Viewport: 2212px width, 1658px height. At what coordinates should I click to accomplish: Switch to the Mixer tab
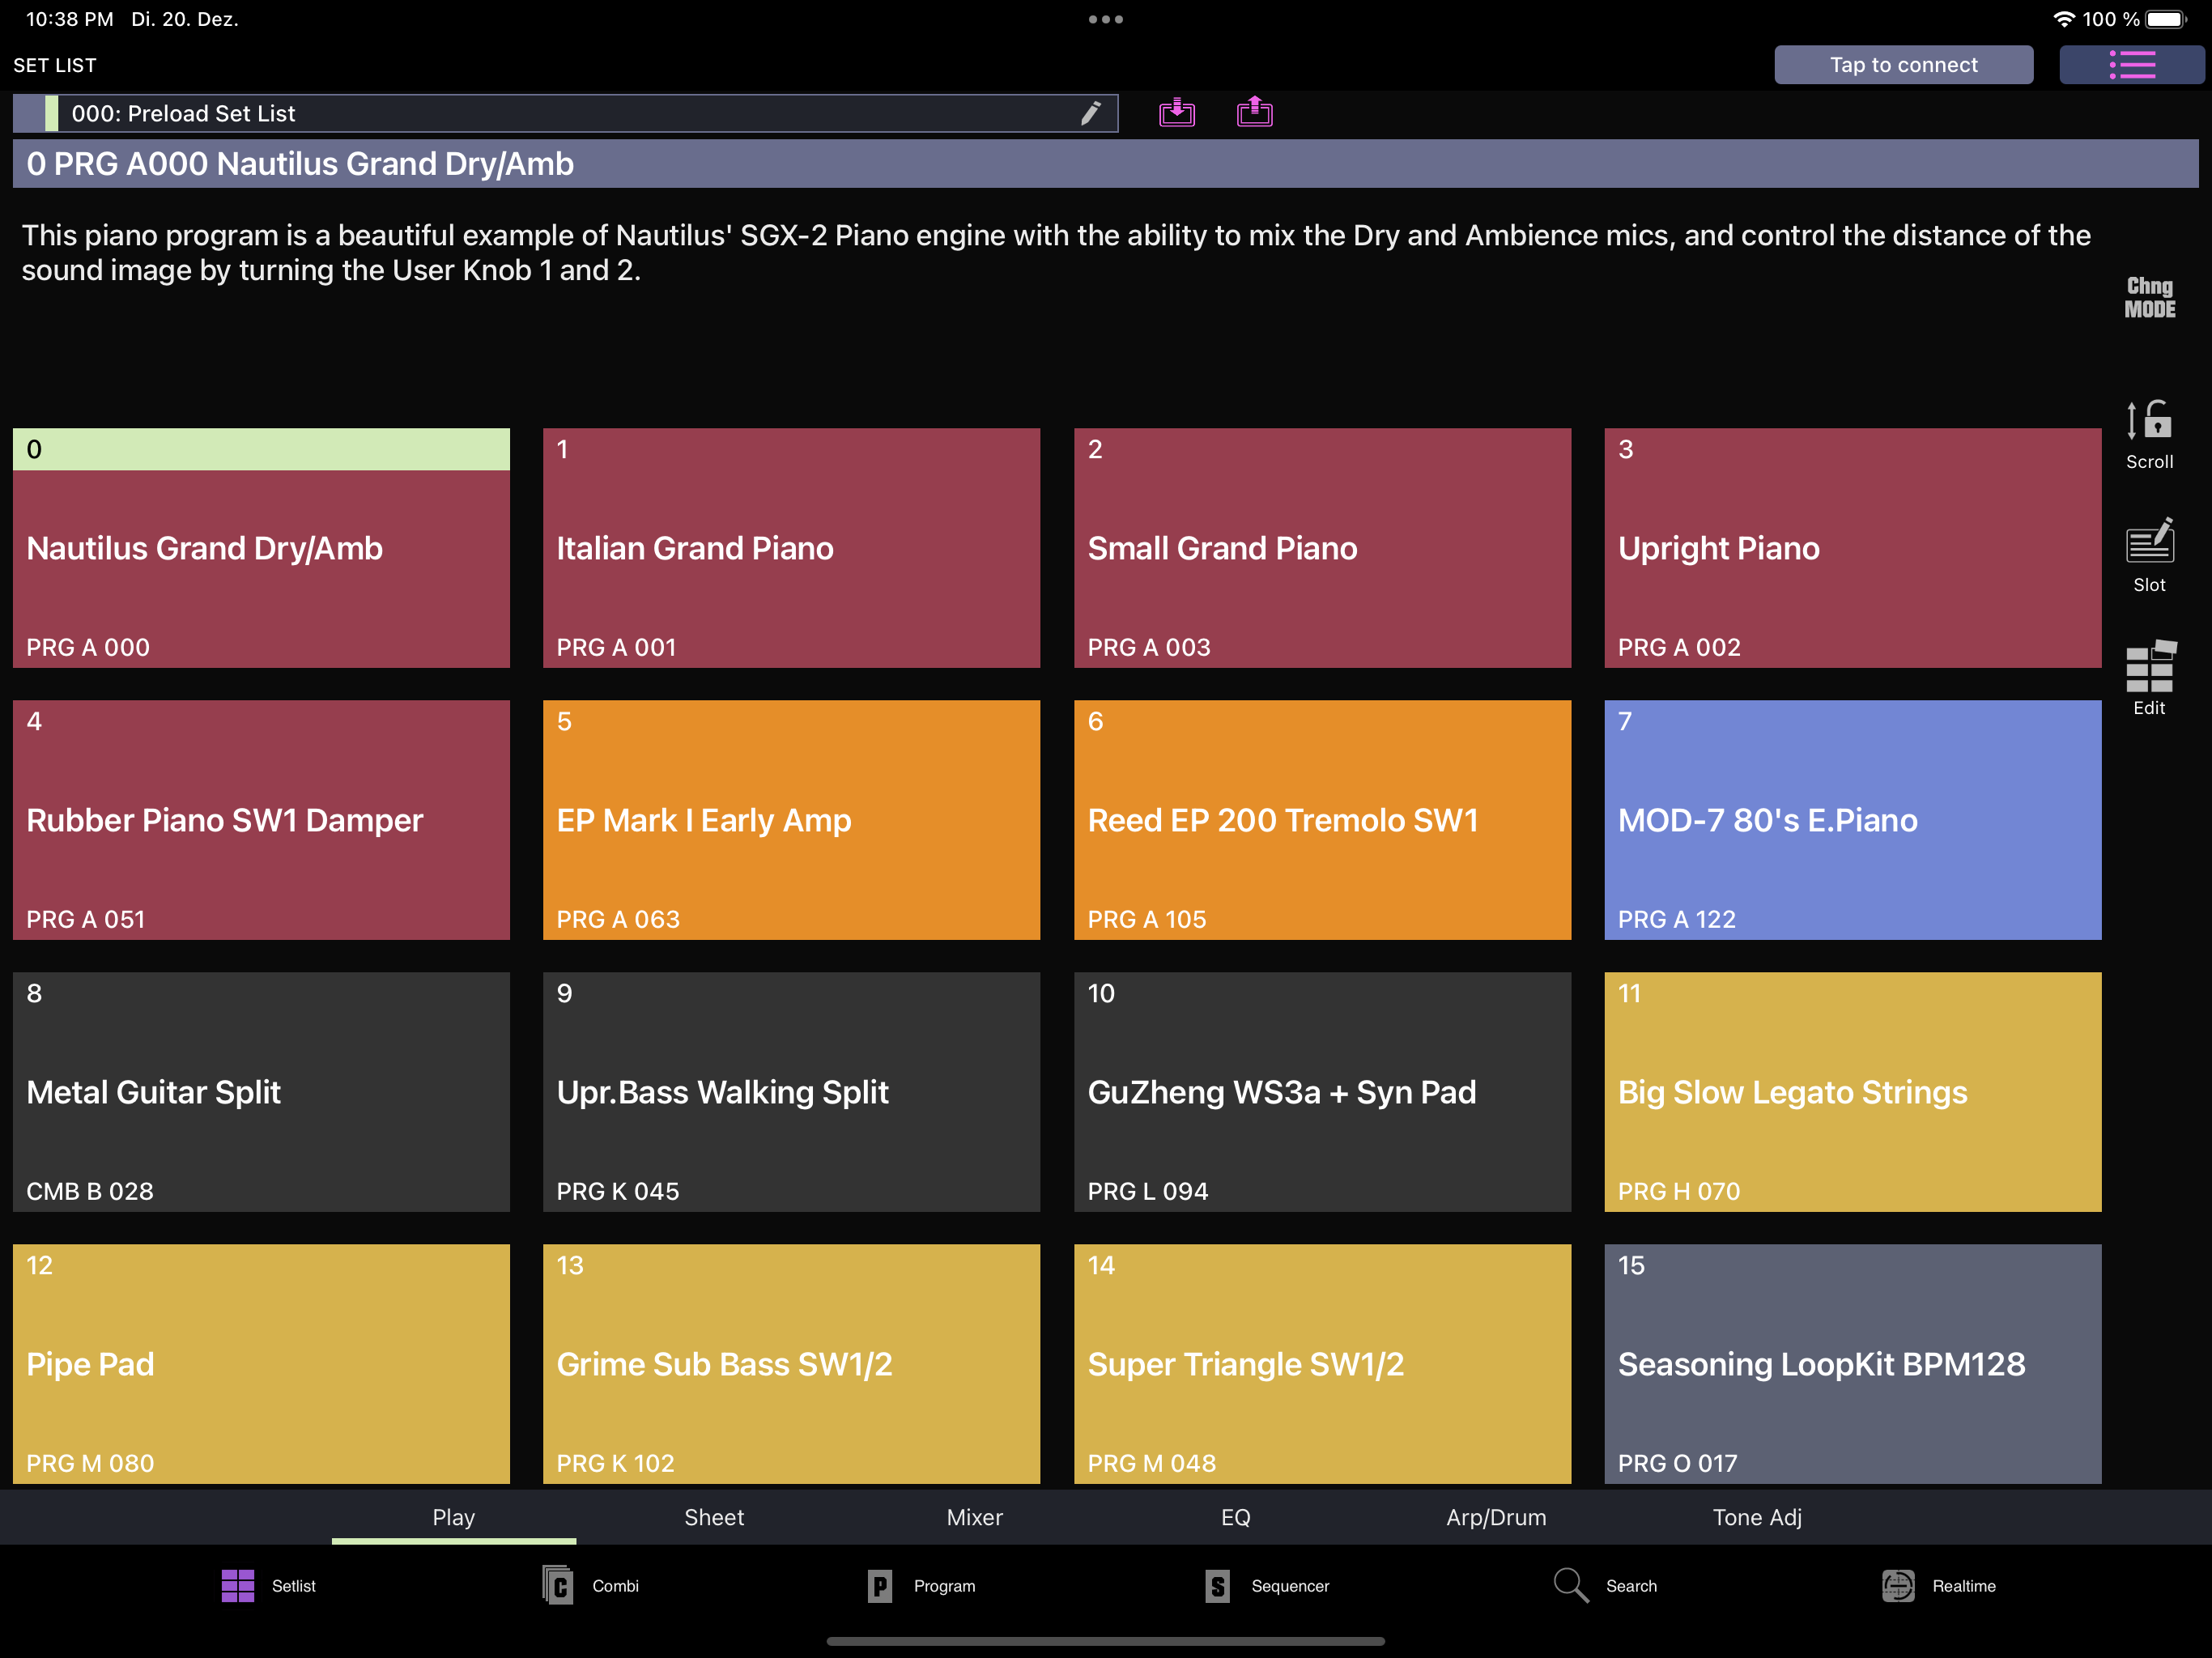tap(974, 1517)
